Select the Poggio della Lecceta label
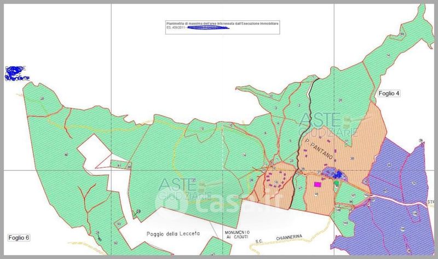This screenshot has height=259, width=438. click(x=174, y=234)
